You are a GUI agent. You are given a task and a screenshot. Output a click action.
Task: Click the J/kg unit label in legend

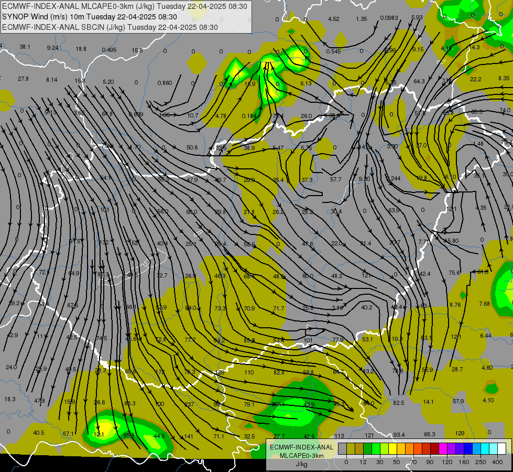tap(301, 464)
